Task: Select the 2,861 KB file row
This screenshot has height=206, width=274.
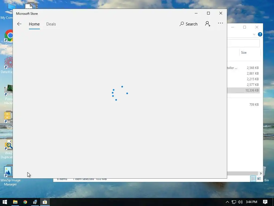Action: 243,73
